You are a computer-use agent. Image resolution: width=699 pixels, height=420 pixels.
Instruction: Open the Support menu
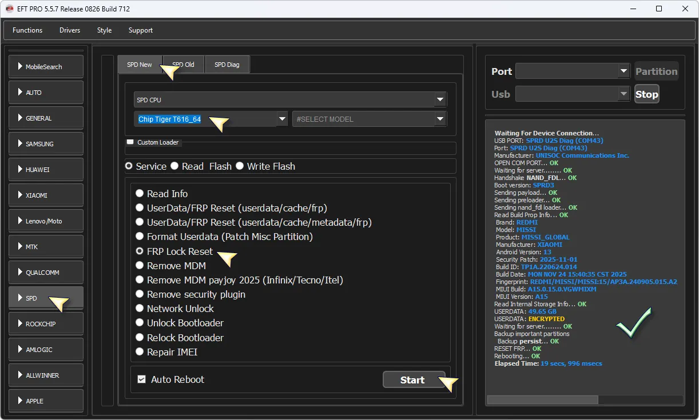pyautogui.click(x=141, y=30)
